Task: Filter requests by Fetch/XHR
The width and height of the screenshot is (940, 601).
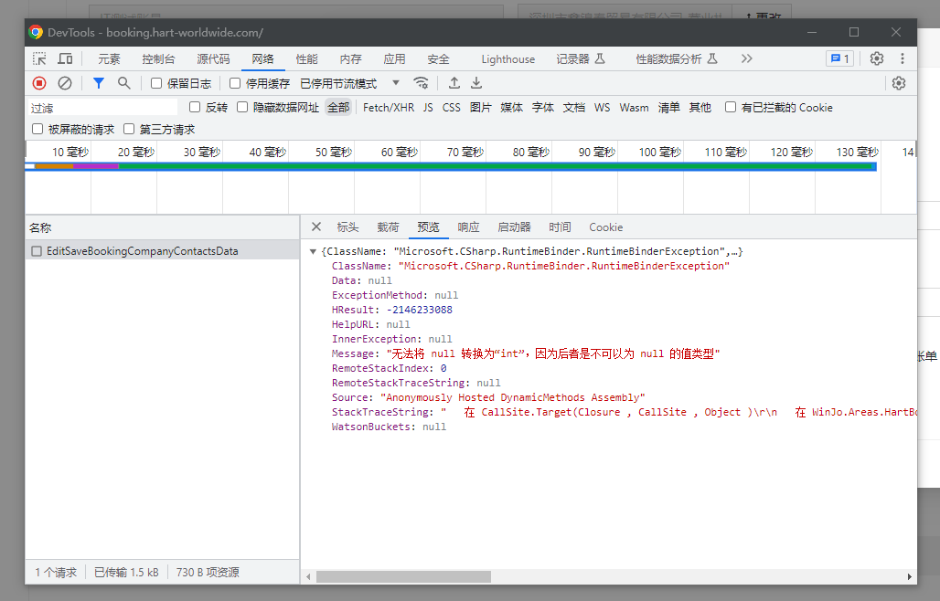Action: tap(389, 107)
